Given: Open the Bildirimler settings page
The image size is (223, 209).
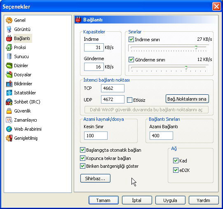Looking at the screenshot, I should (23, 84).
